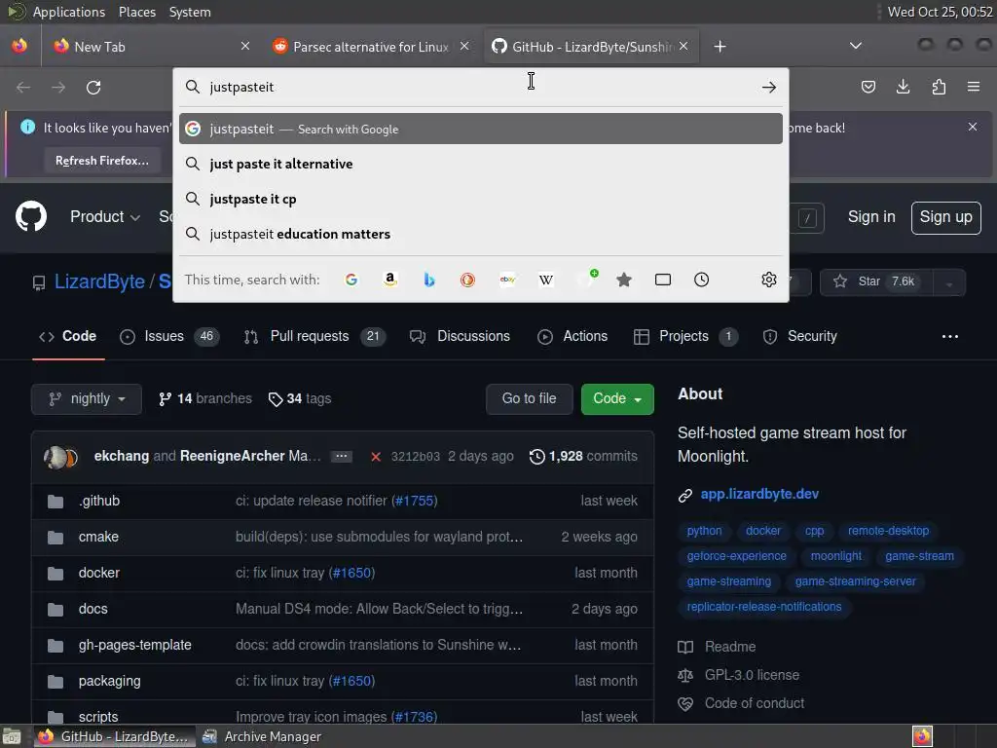Search with DuckDuckGo icon in one-off row
The image size is (997, 748).
click(468, 280)
